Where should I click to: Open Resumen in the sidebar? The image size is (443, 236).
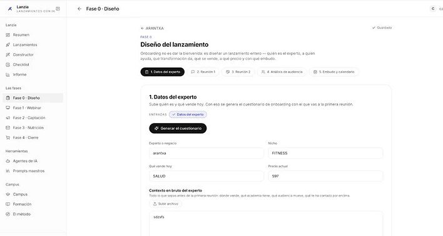pos(33,35)
